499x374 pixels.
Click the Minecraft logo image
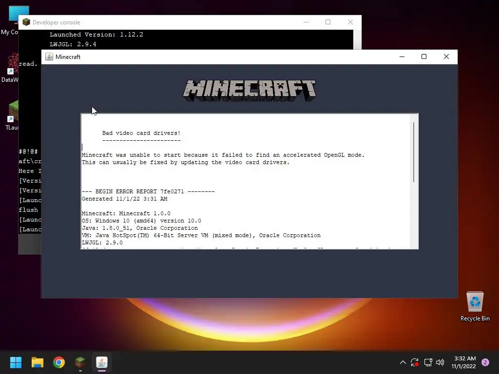[249, 91]
